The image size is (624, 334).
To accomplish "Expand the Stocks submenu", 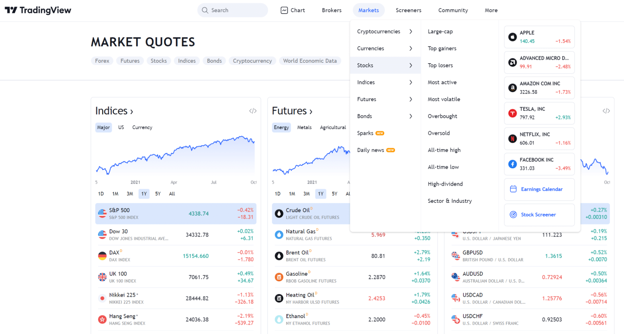I will (x=385, y=65).
